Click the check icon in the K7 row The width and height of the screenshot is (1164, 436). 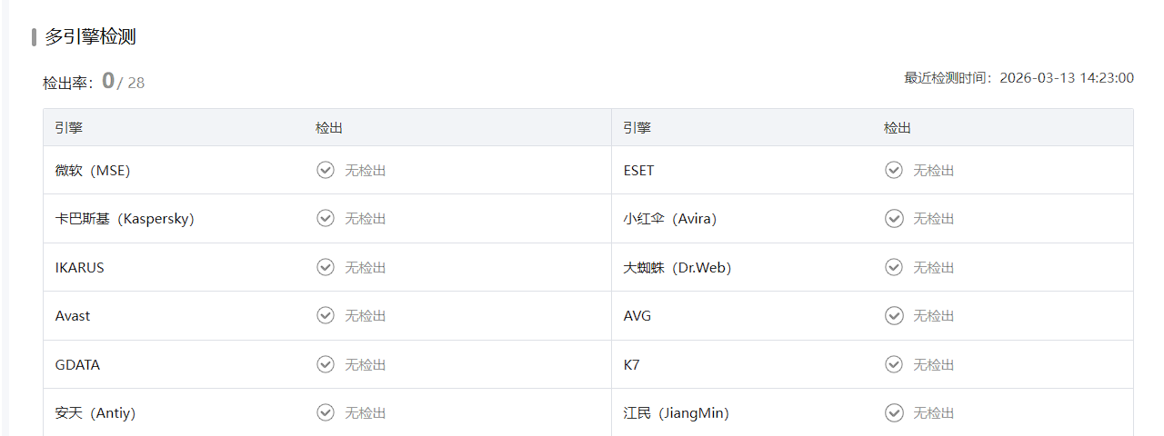click(894, 364)
